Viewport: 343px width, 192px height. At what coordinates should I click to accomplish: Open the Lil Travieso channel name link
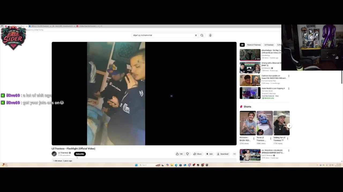point(63,153)
